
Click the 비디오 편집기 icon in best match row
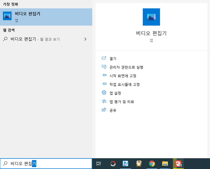point(7,16)
